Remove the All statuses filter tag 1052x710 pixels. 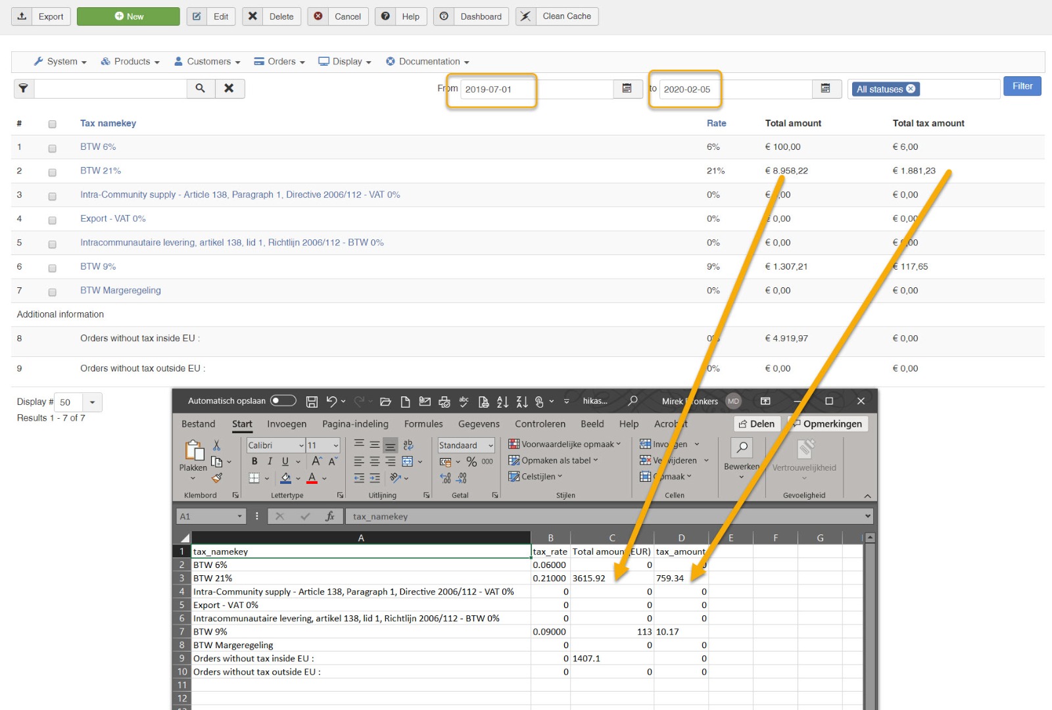(x=911, y=89)
